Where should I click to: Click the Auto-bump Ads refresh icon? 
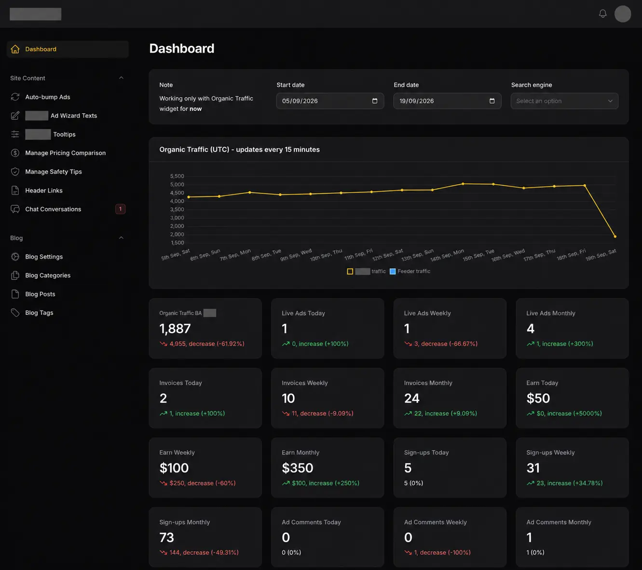15,97
